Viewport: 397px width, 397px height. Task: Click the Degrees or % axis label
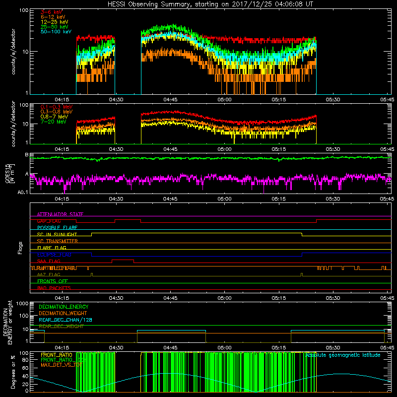(13, 372)
